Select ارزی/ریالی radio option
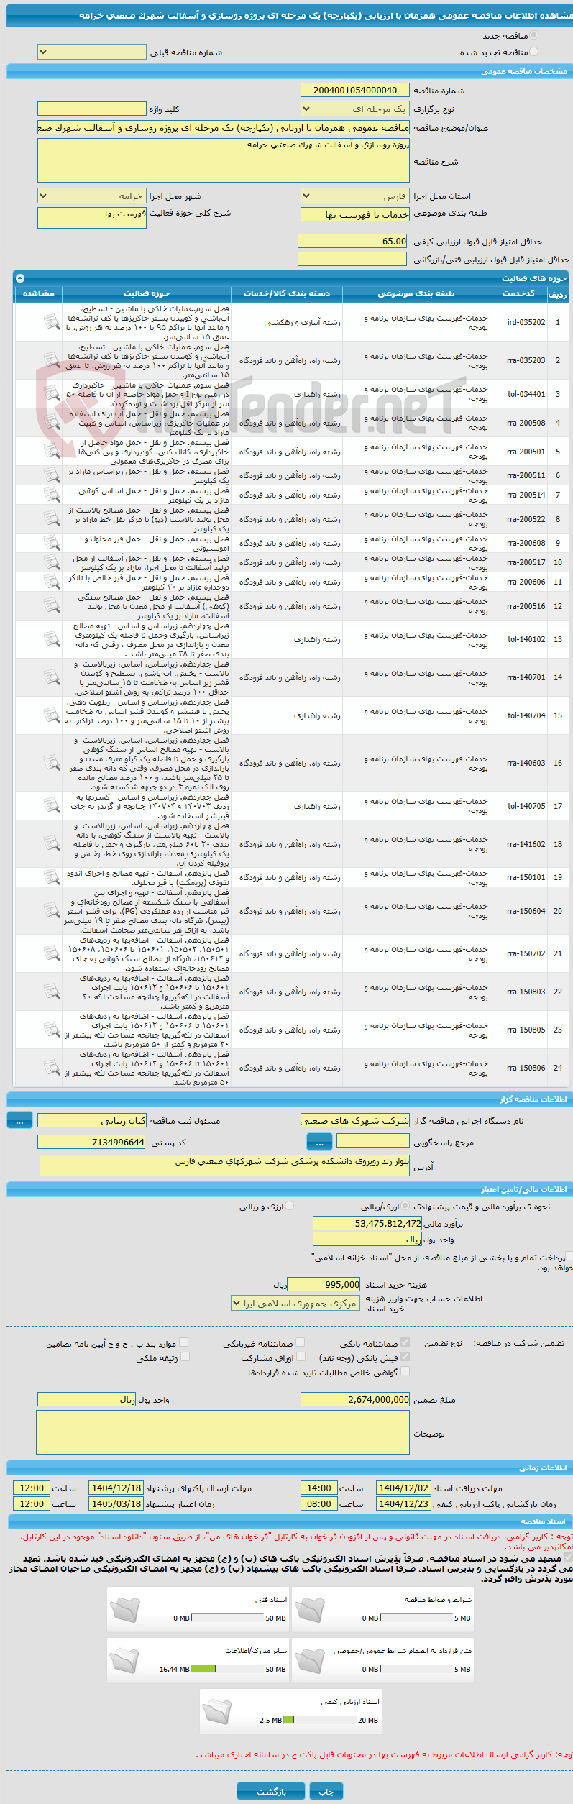The image size is (573, 1804). [405, 1206]
